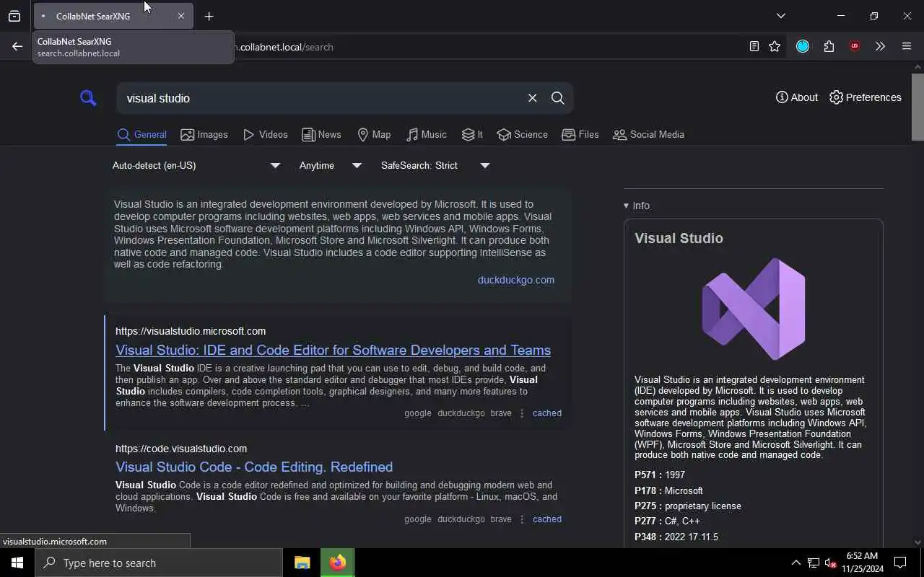The width and height of the screenshot is (924, 577).
Task: Close the CollabNet SearXNG tab
Action: 181,16
